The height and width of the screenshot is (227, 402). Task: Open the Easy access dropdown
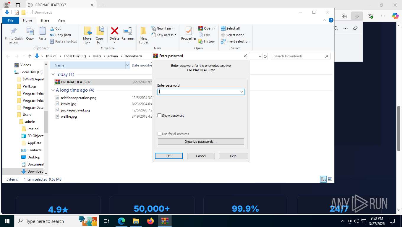163,35
